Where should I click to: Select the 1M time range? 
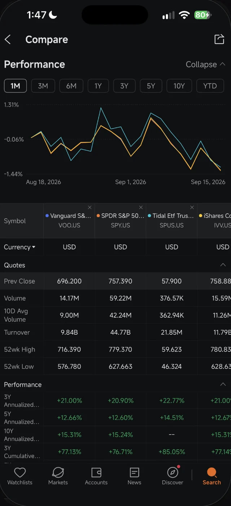tap(15, 86)
